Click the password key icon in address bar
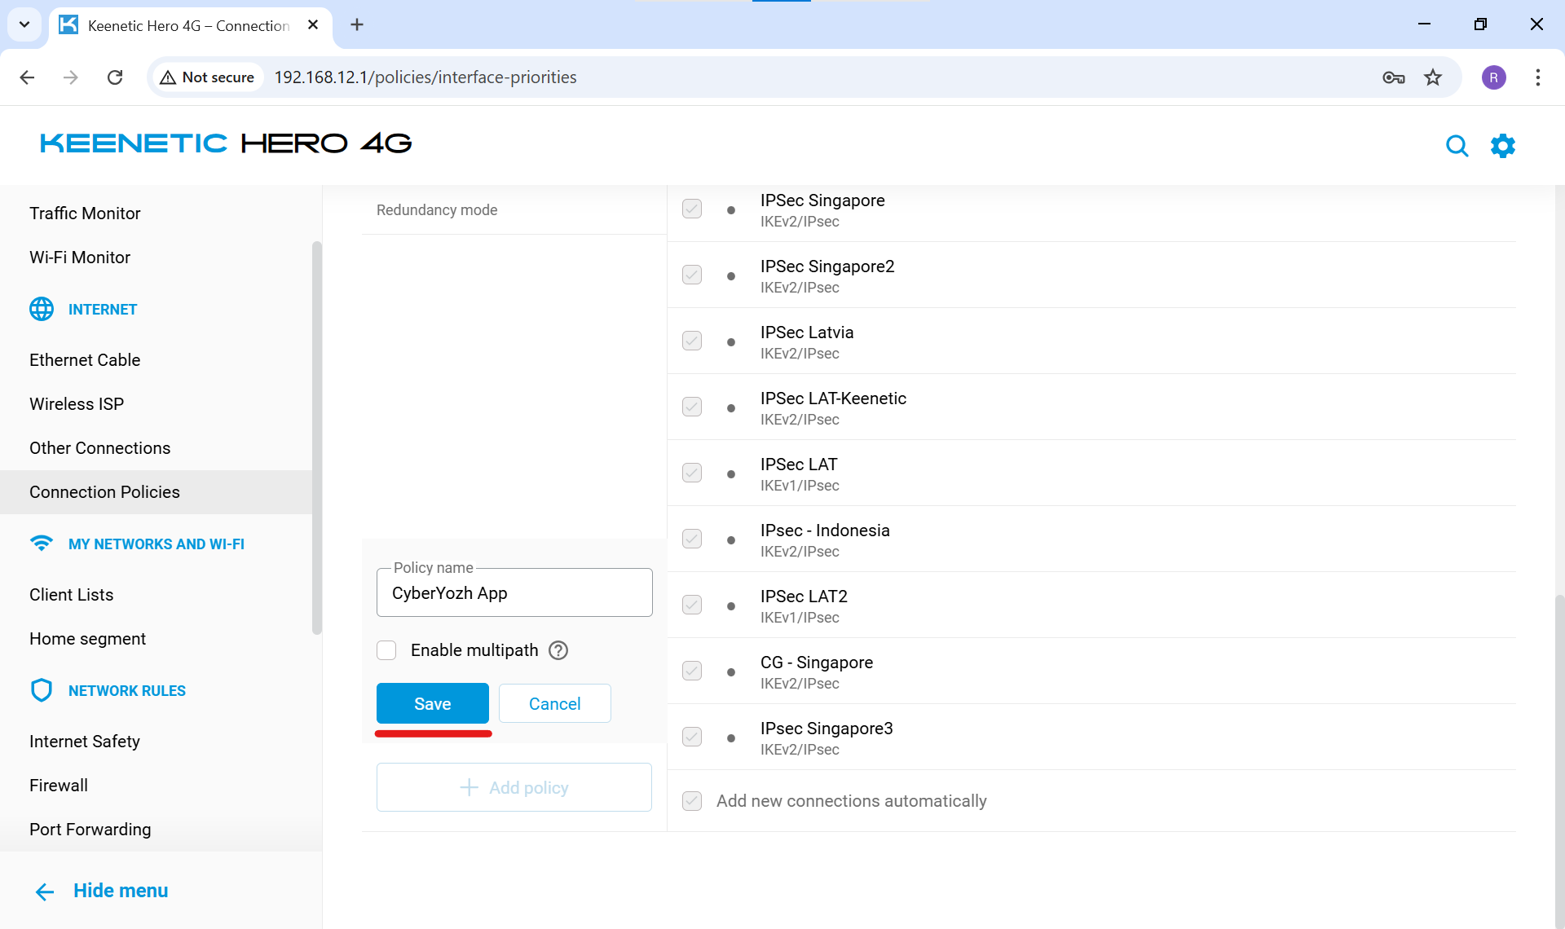The height and width of the screenshot is (929, 1565). coord(1393,77)
